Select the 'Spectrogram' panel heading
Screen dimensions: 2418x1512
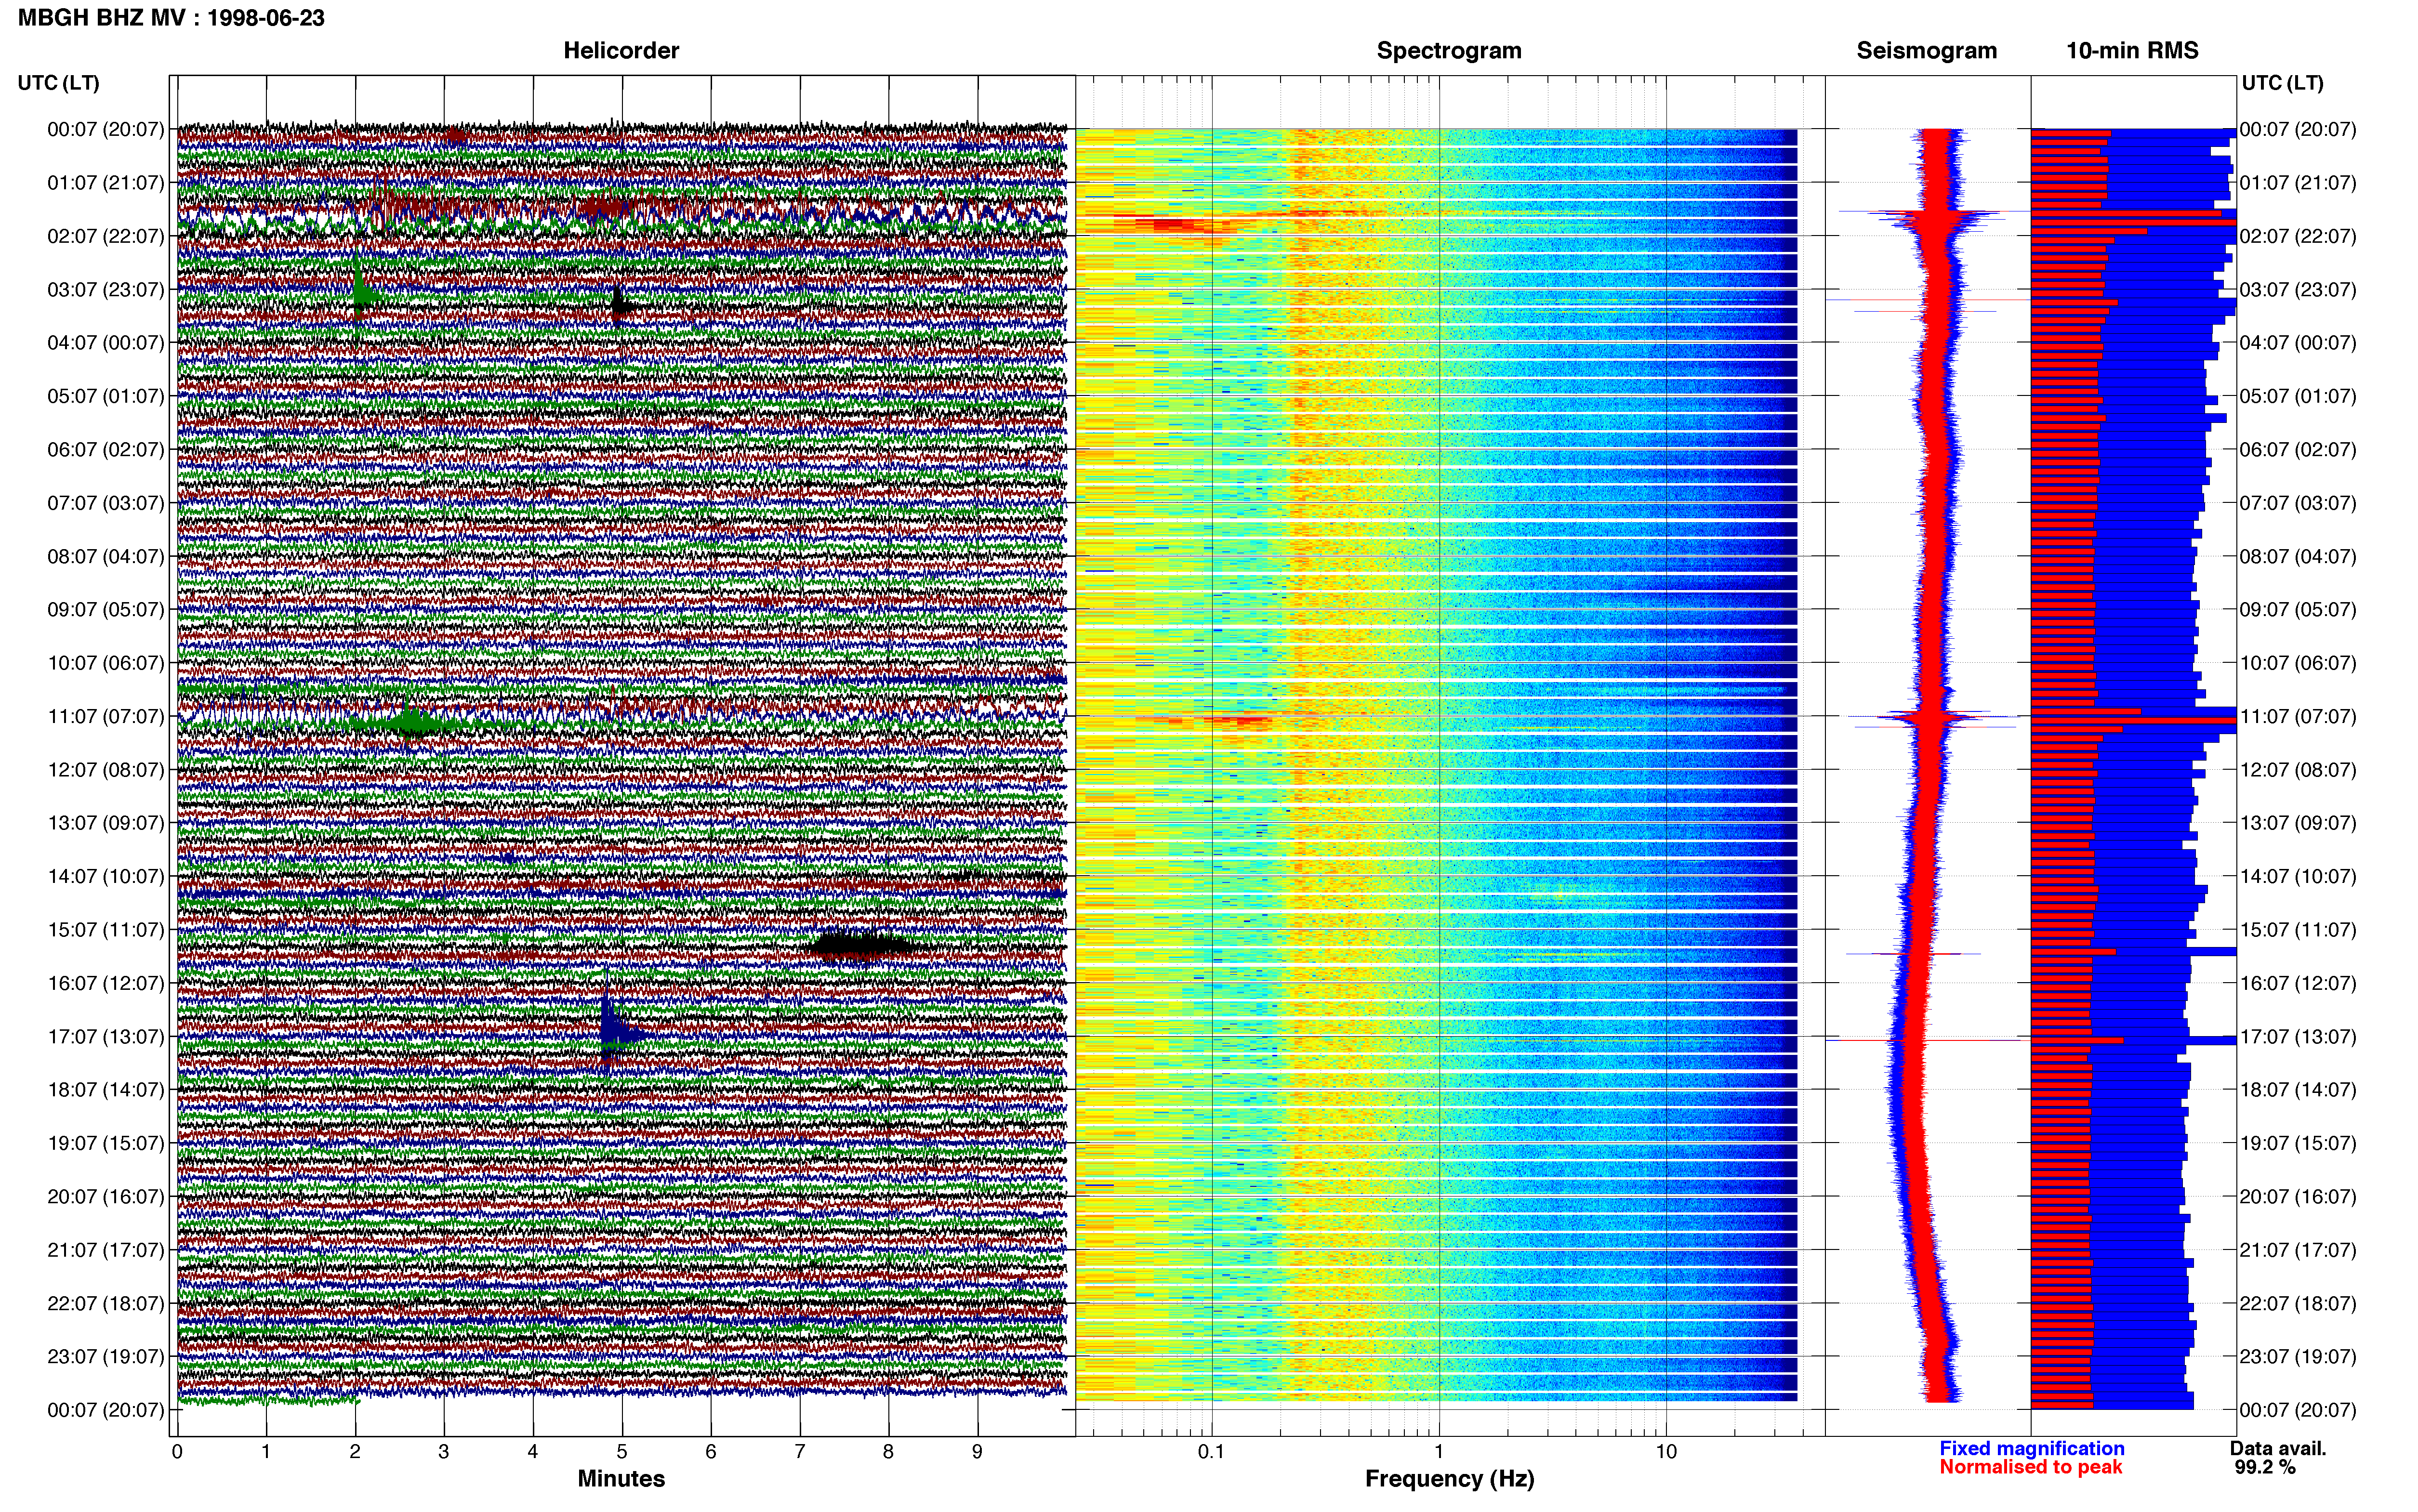(x=1449, y=51)
